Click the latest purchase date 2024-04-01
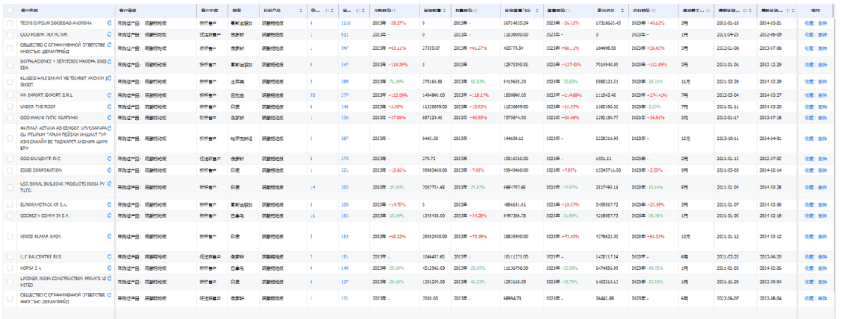 [x=770, y=138]
